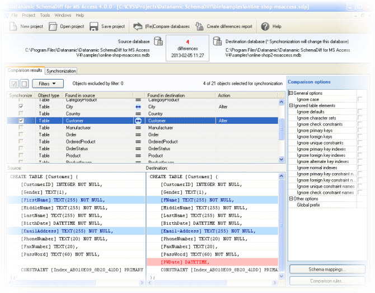Screen dimensions: 375x293
Task: Select the [PWDate] DATETIME highlighted line
Action: click(212, 262)
